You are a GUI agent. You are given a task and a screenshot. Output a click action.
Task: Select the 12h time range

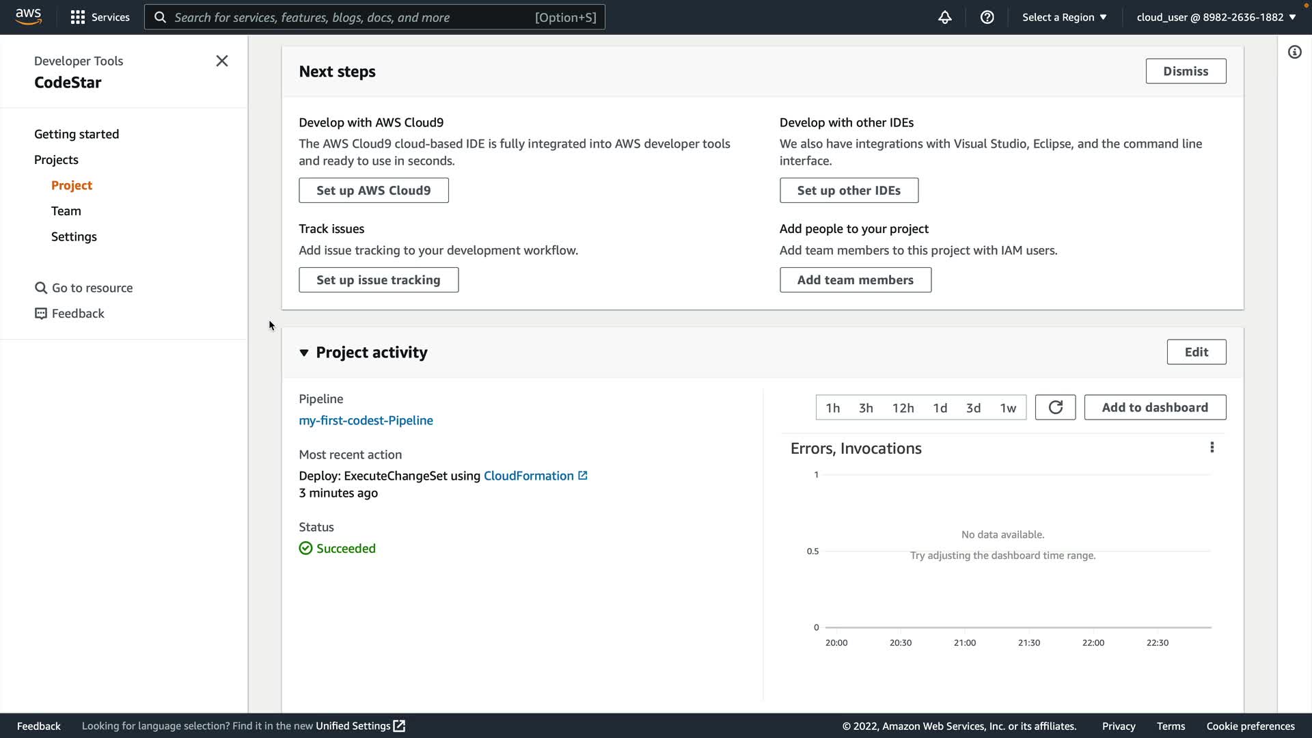(903, 408)
